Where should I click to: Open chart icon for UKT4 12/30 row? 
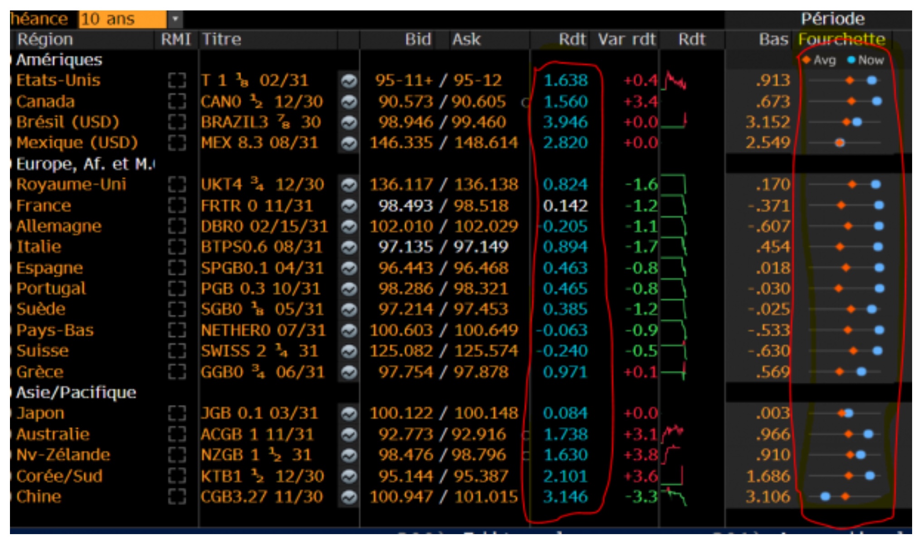click(x=349, y=185)
